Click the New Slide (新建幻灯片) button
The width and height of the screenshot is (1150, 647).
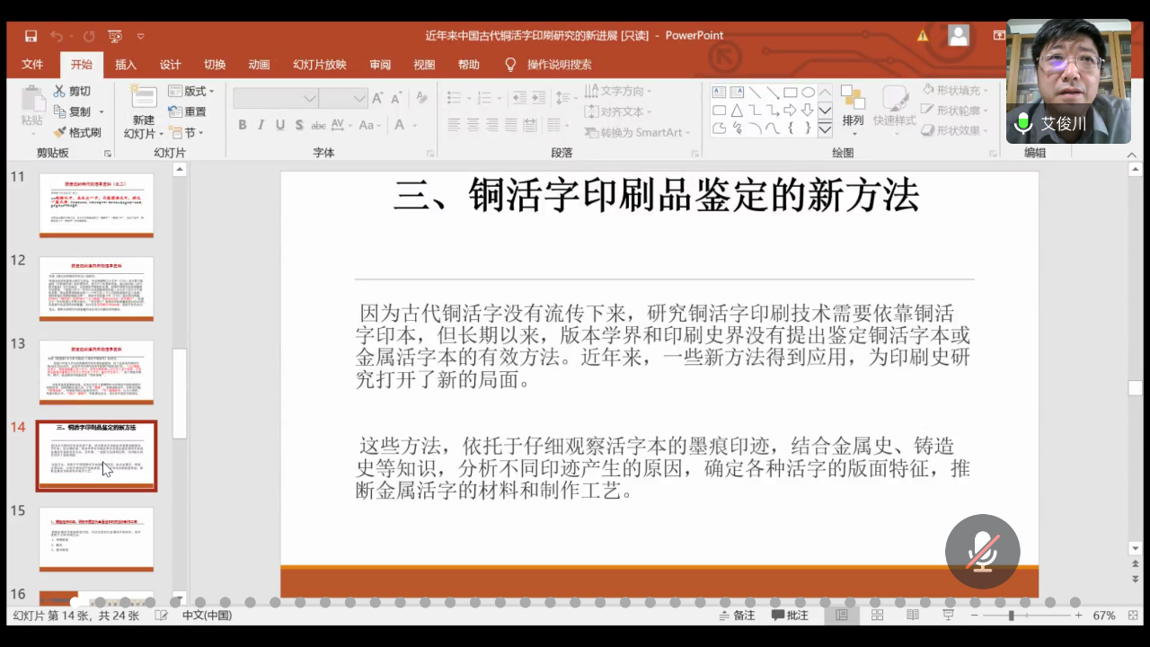143,112
